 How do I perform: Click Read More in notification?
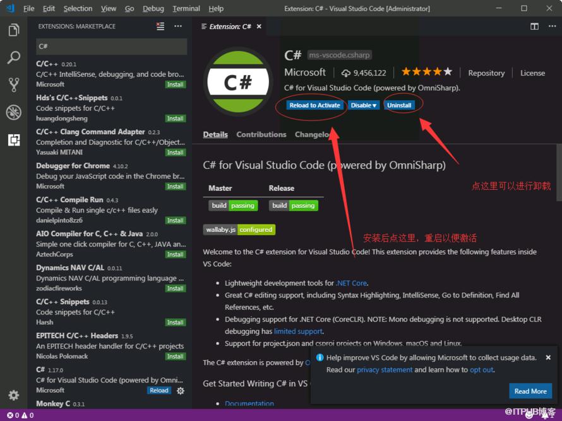click(x=530, y=391)
